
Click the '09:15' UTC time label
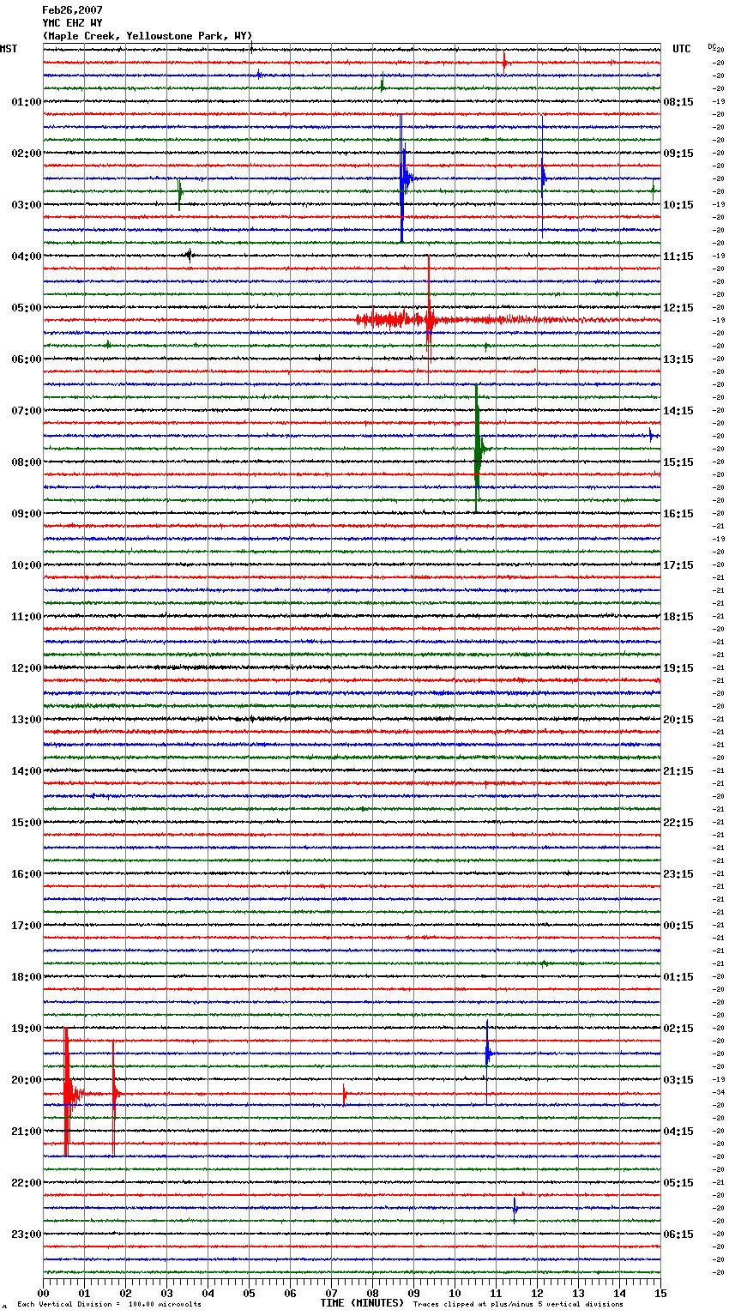click(678, 154)
